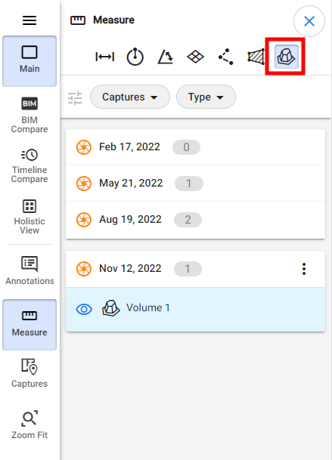Click the Zoom Fit button

point(29,424)
